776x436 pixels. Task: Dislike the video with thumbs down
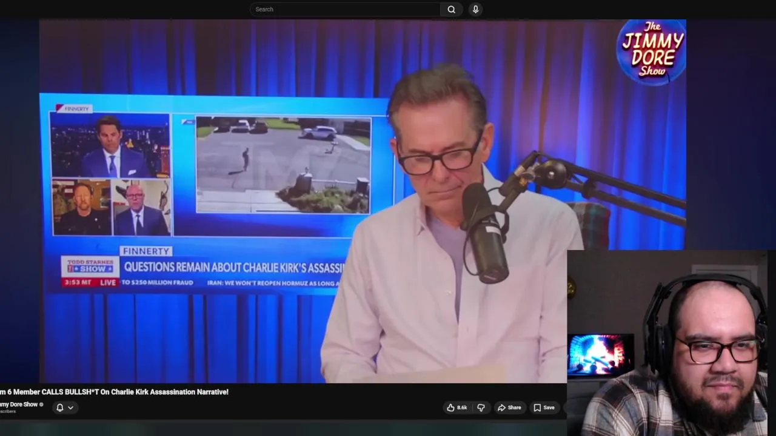point(481,408)
